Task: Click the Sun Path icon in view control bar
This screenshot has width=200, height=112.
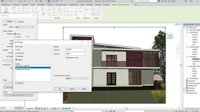Action: [42, 109]
